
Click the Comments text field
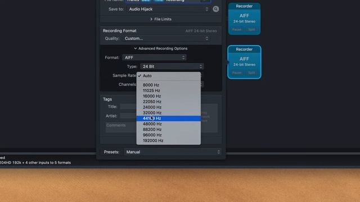pyautogui.click(x=121, y=128)
